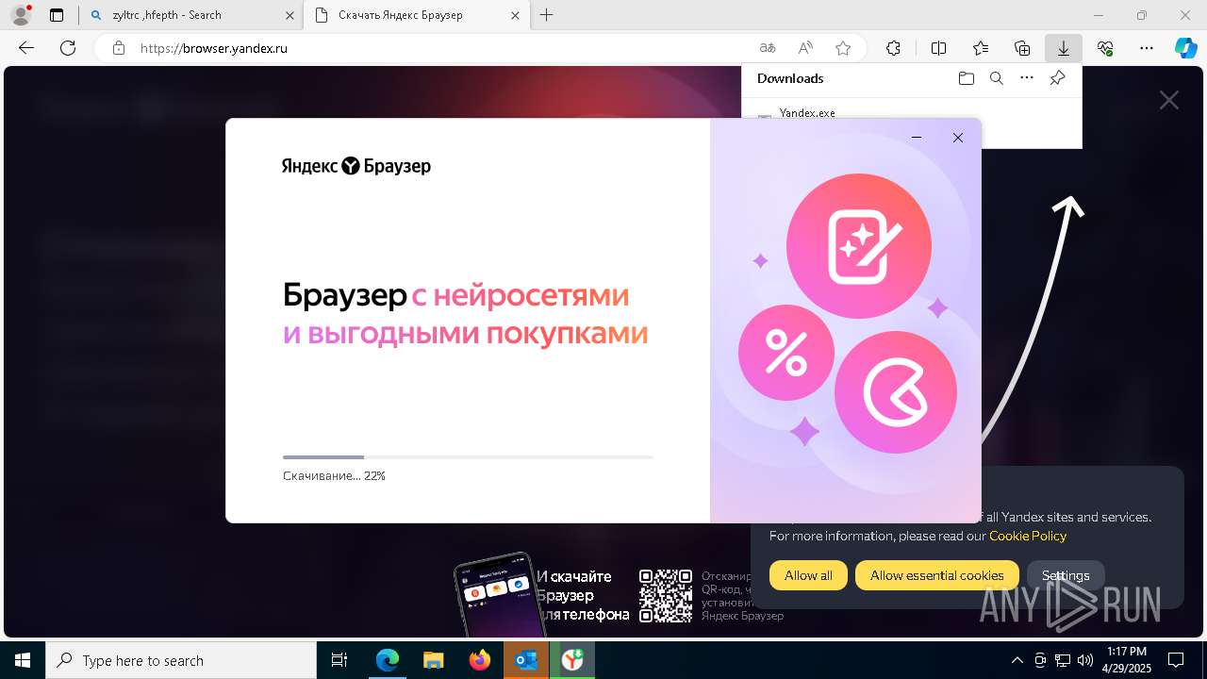The height and width of the screenshot is (679, 1207).
Task: Open the network icon in system tray
Action: (x=1063, y=660)
